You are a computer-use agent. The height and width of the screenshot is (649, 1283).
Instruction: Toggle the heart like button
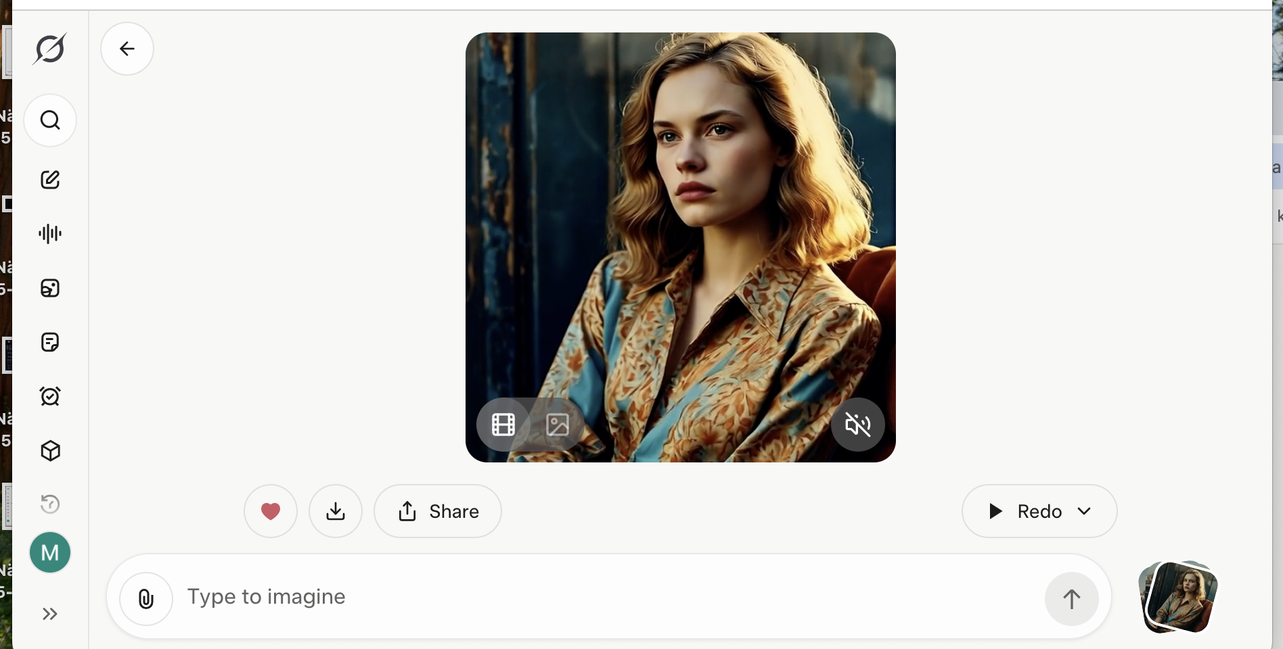point(271,511)
